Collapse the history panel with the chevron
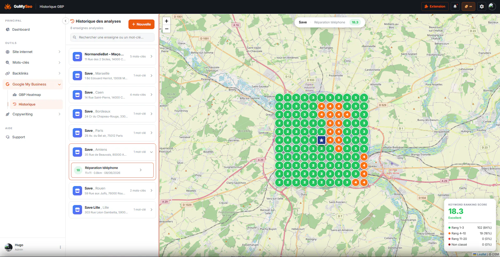The image size is (500, 257). (66, 21)
